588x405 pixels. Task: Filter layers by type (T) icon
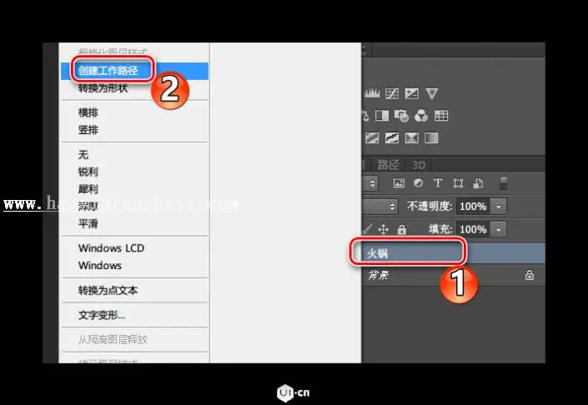pos(438,182)
